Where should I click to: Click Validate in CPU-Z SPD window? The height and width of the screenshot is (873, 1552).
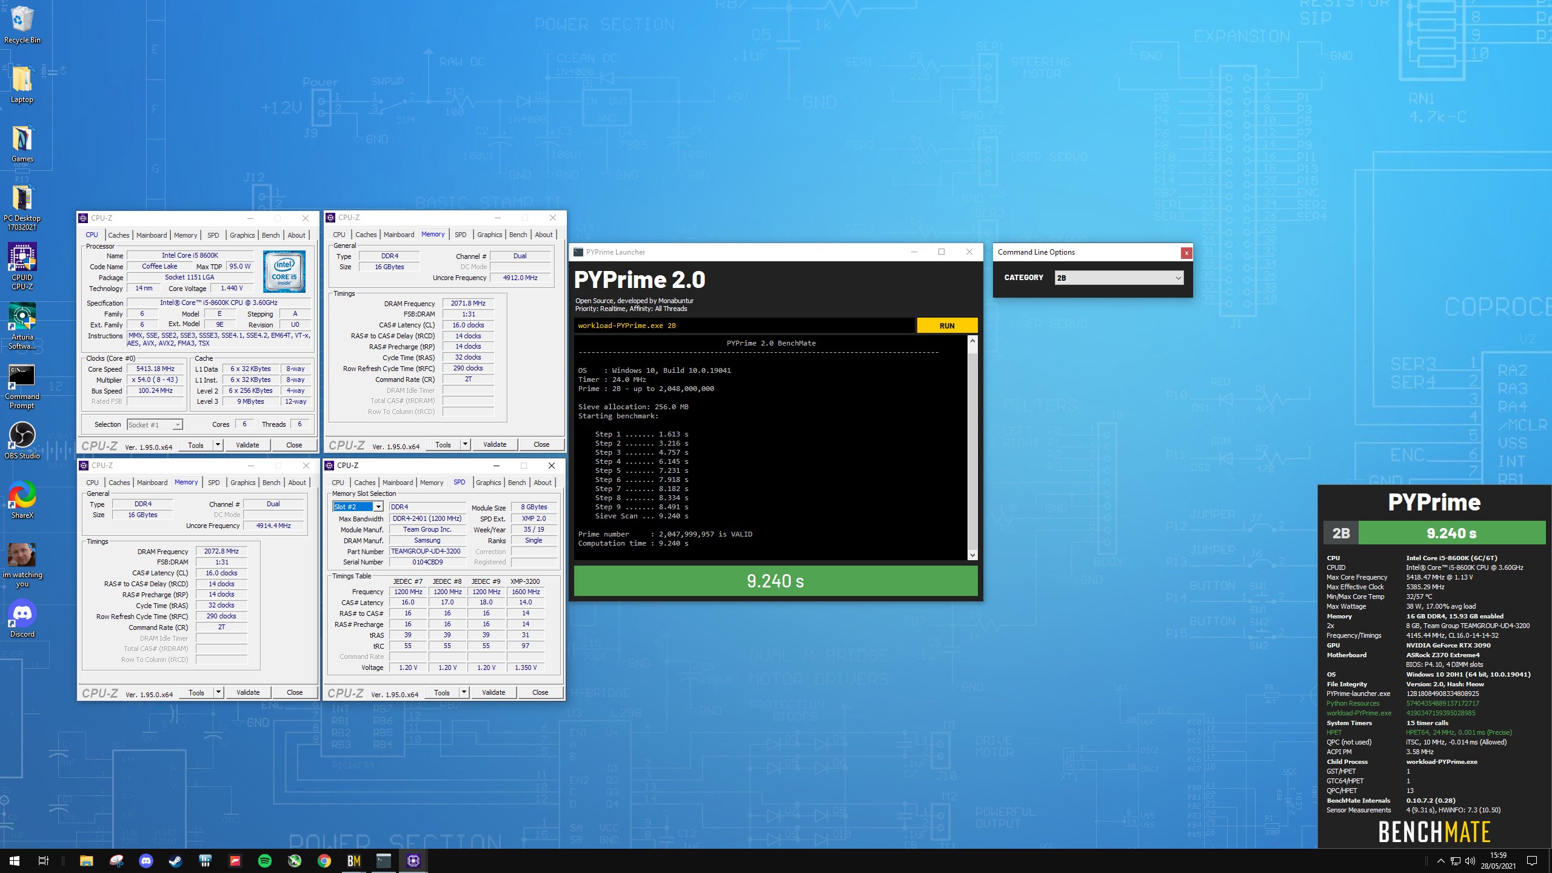pos(493,692)
